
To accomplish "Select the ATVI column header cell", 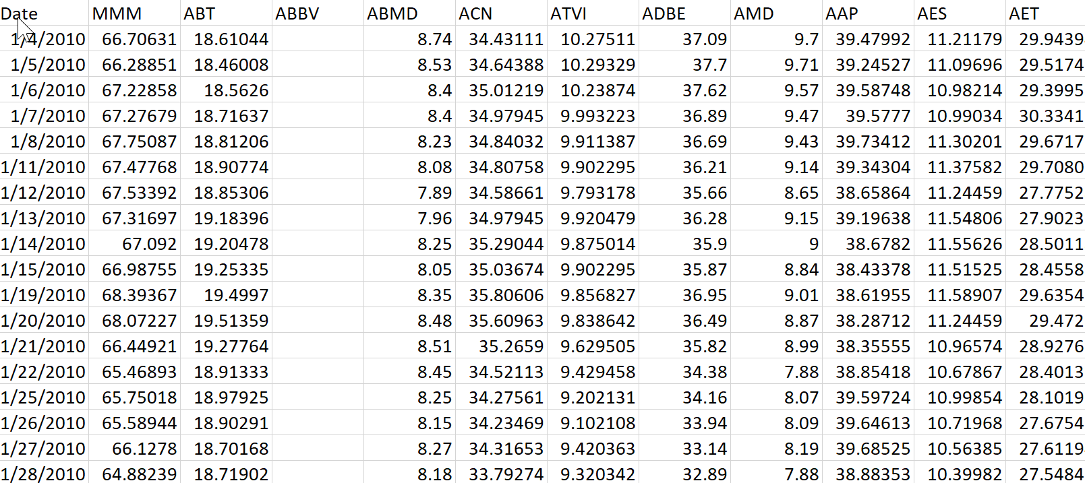I will [593, 13].
